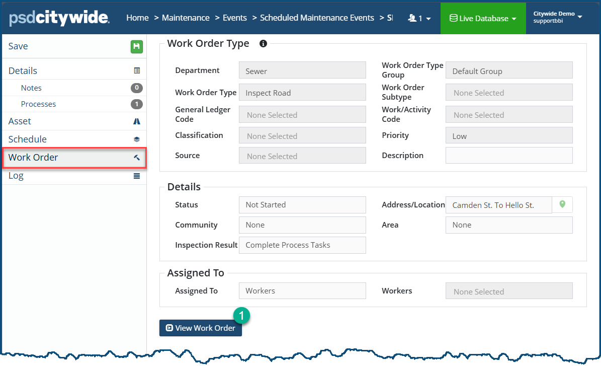601x366 pixels.
Task: Click the Work Order Type info icon
Action: coord(263,43)
